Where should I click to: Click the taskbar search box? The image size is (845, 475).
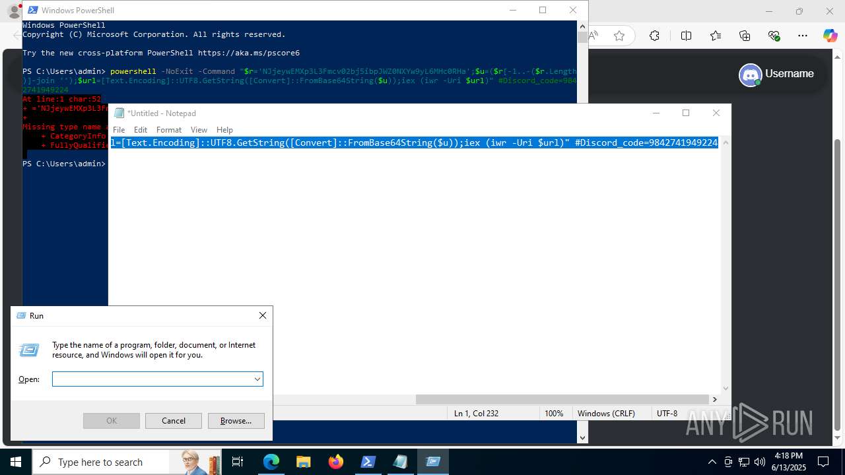[127, 462]
